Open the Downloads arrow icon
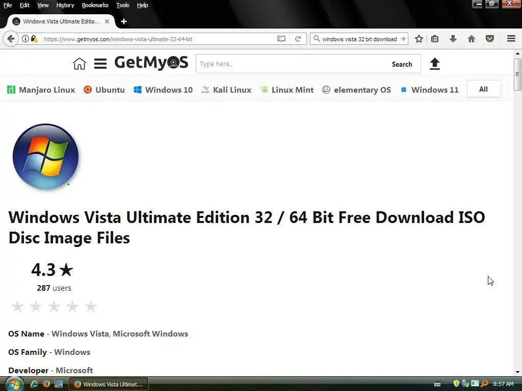This screenshot has height=391, width=522. pyautogui.click(x=453, y=39)
